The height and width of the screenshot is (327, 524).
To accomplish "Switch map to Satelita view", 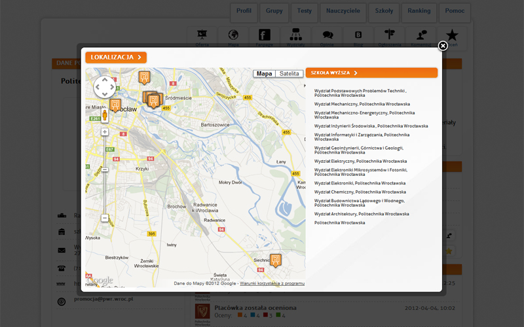I will pos(289,74).
